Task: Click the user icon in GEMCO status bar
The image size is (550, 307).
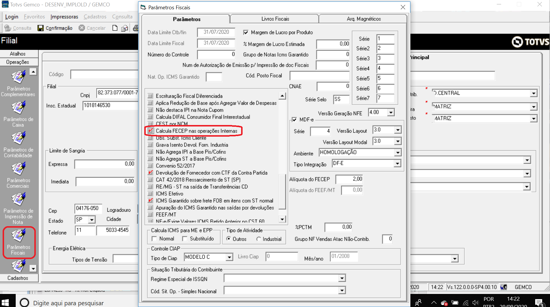Action: coord(504,287)
